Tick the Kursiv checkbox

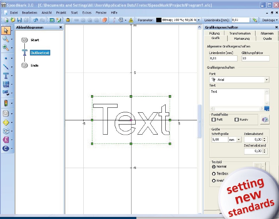tap(237, 120)
